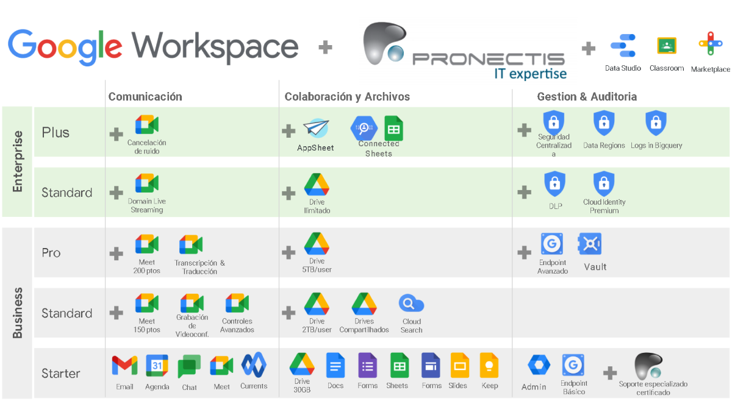Open the AppSheet icon
Viewport: 732px width, 404px height.
[315, 129]
